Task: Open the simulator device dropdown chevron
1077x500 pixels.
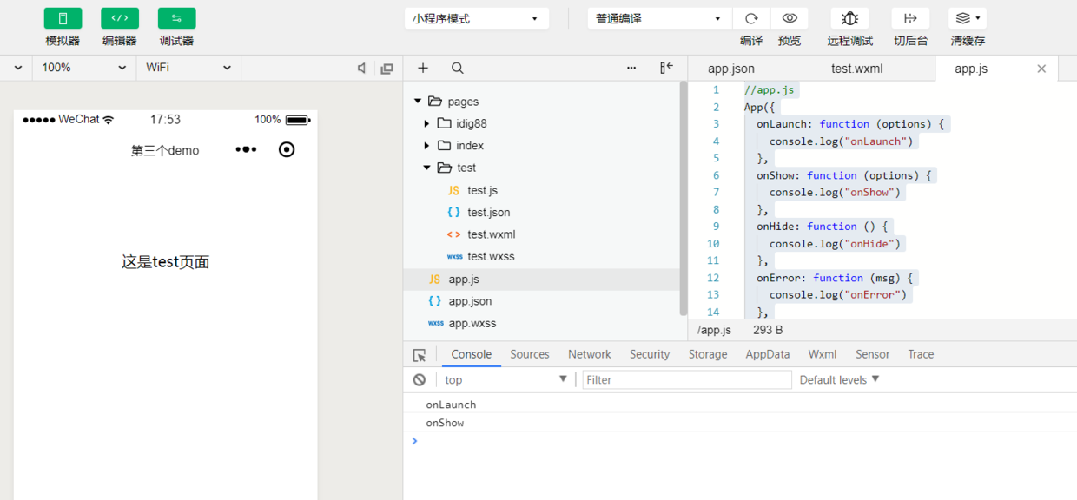Action: (x=17, y=68)
